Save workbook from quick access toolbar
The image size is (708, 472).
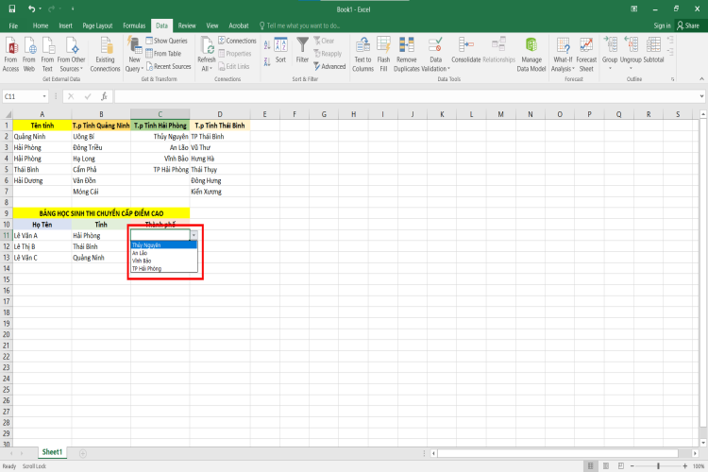pyautogui.click(x=12, y=9)
